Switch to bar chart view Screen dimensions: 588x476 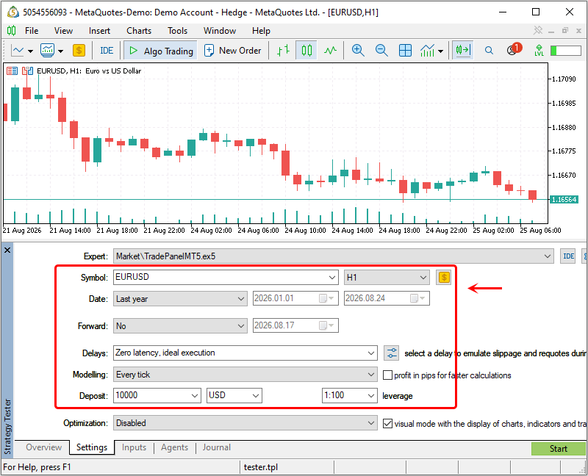283,50
